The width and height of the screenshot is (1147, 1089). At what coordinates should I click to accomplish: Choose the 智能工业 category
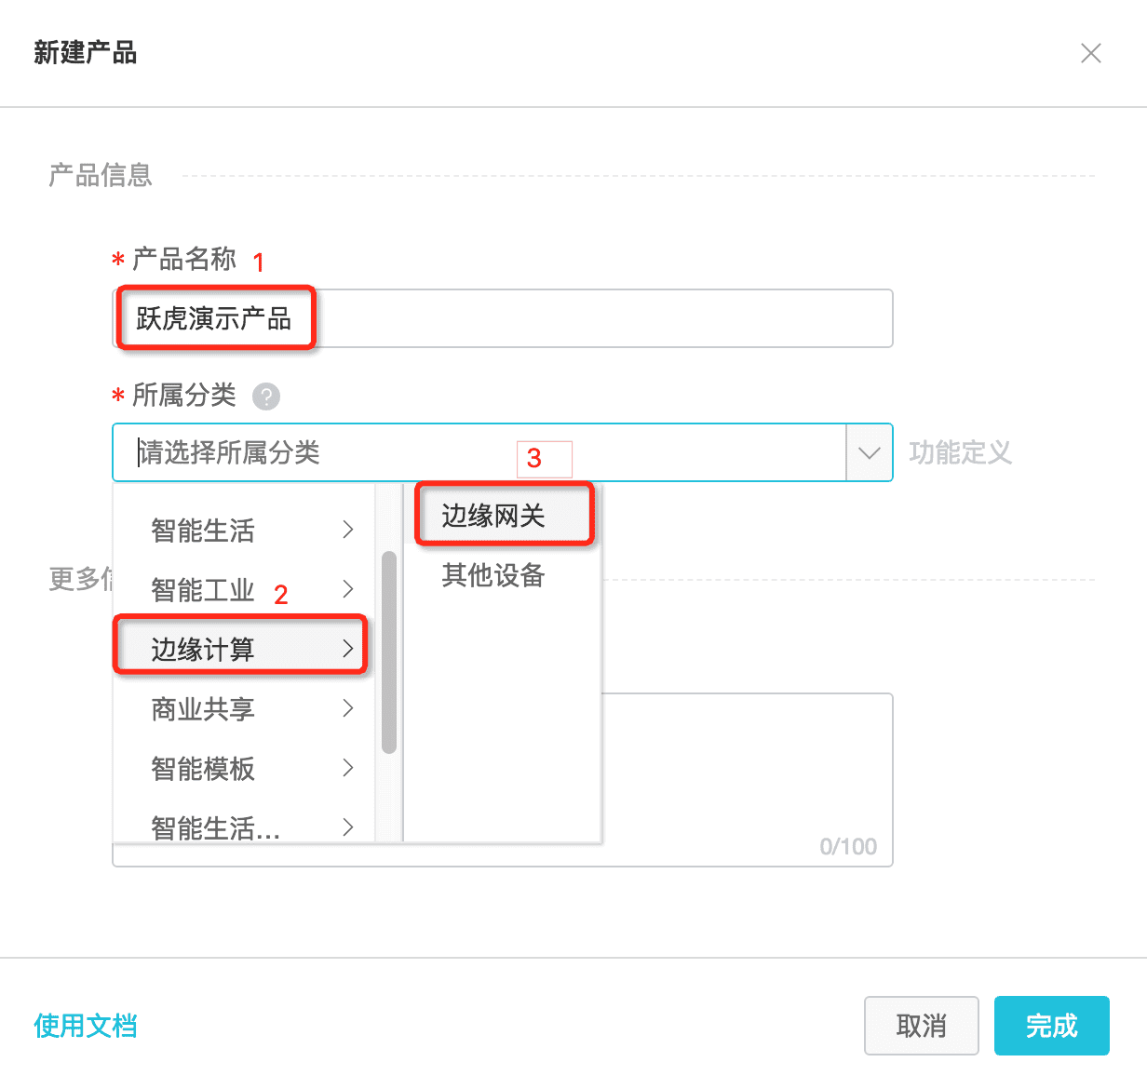203,590
